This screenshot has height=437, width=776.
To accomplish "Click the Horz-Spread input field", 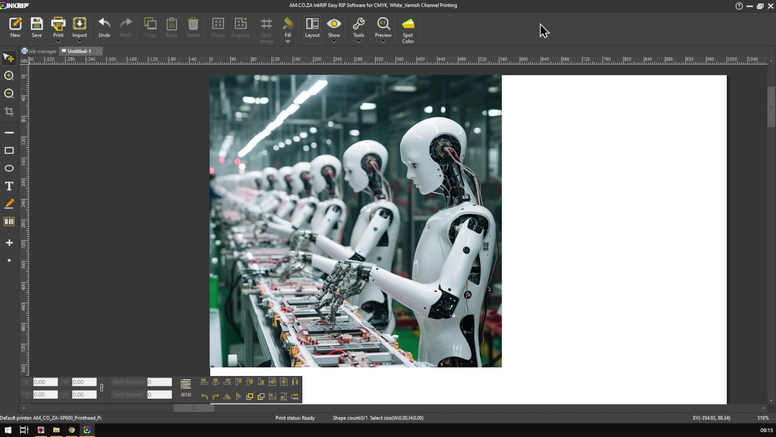I will [160, 382].
